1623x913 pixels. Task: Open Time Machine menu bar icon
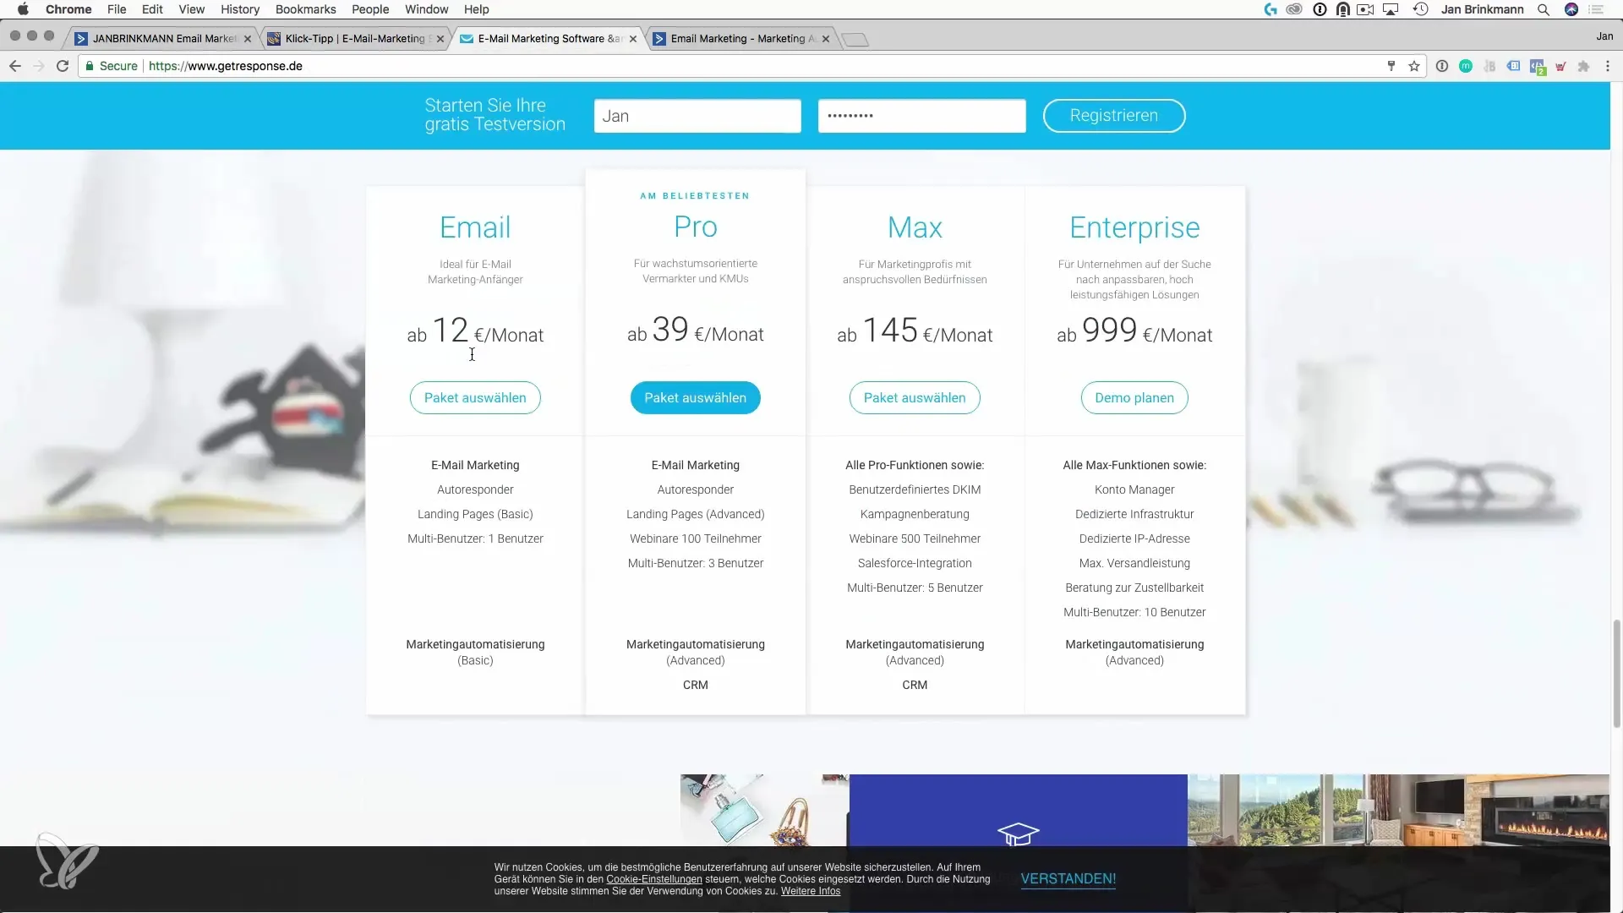pyautogui.click(x=1421, y=9)
